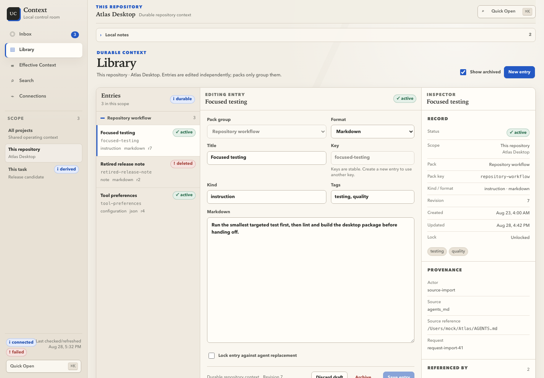Click the Search magnifier icon in sidebar

[12, 81]
